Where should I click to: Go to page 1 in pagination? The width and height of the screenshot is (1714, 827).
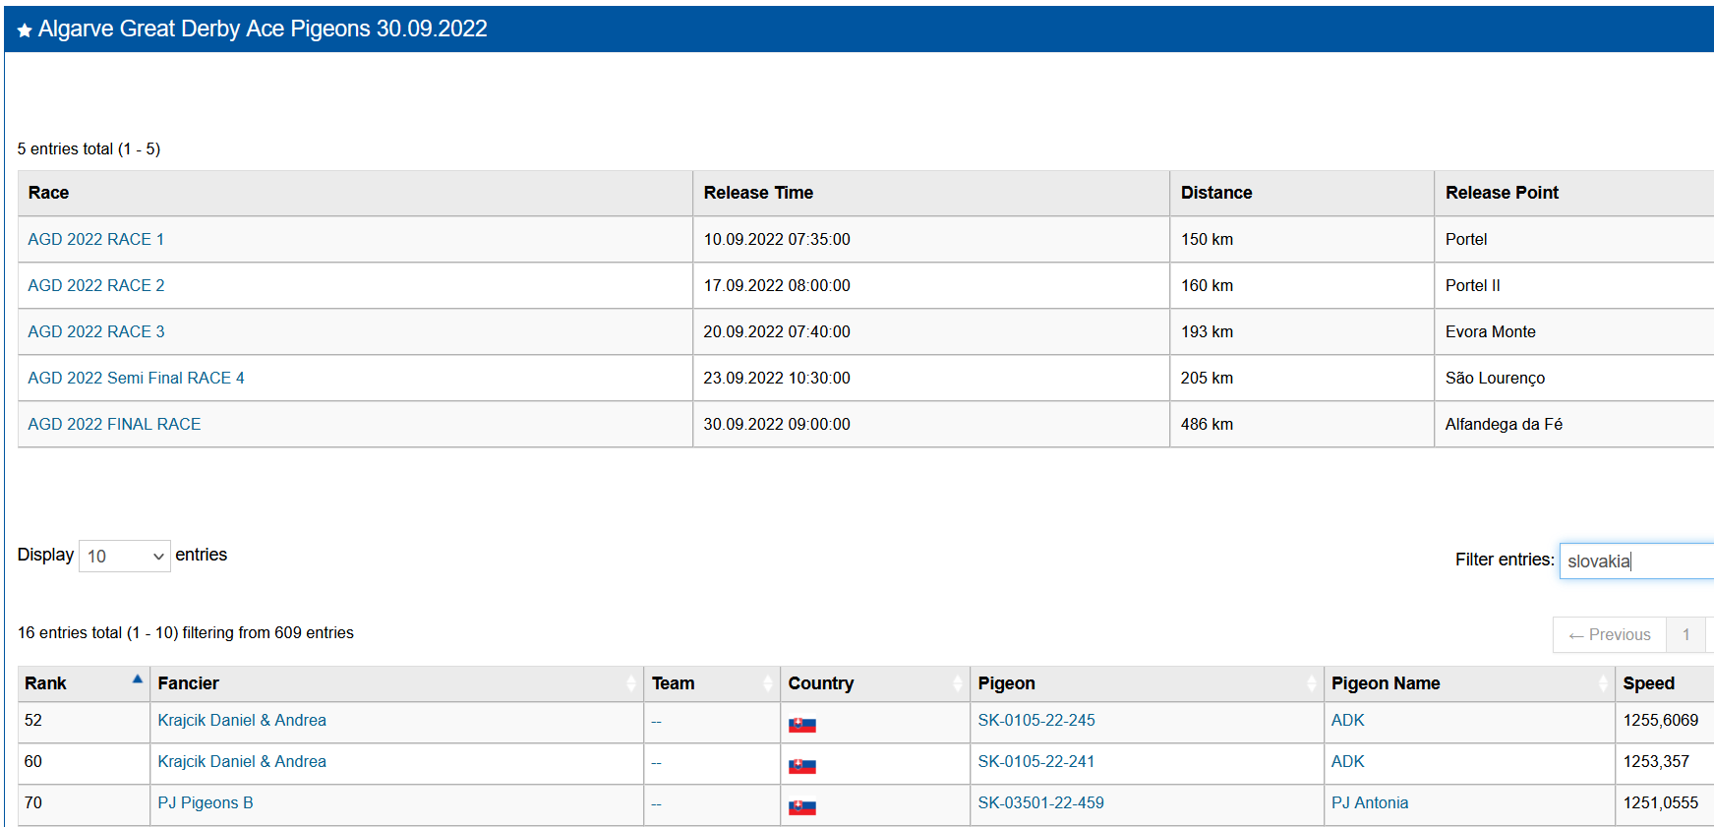(x=1686, y=634)
